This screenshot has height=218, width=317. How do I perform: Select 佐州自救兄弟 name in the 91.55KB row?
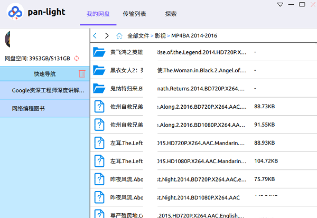coord(127,125)
